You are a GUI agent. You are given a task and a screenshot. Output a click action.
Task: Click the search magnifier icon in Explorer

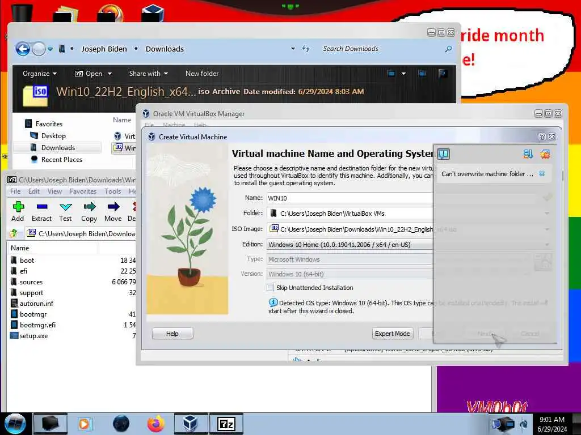[x=448, y=49]
